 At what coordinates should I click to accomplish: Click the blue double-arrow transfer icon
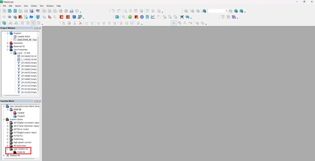31,17
